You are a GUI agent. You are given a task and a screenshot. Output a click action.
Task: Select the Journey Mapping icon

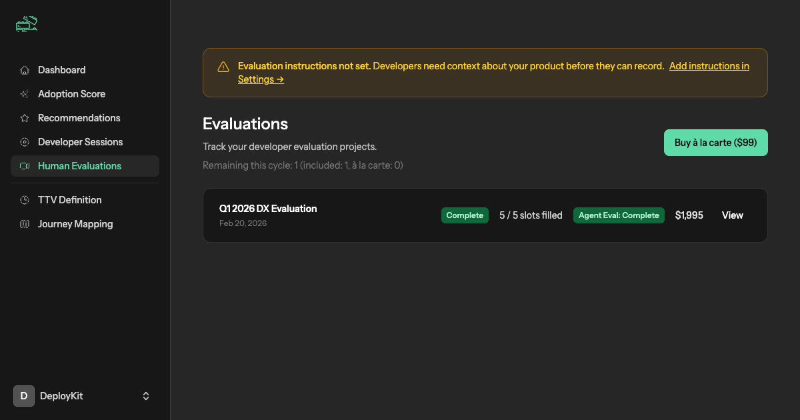pyautogui.click(x=25, y=223)
